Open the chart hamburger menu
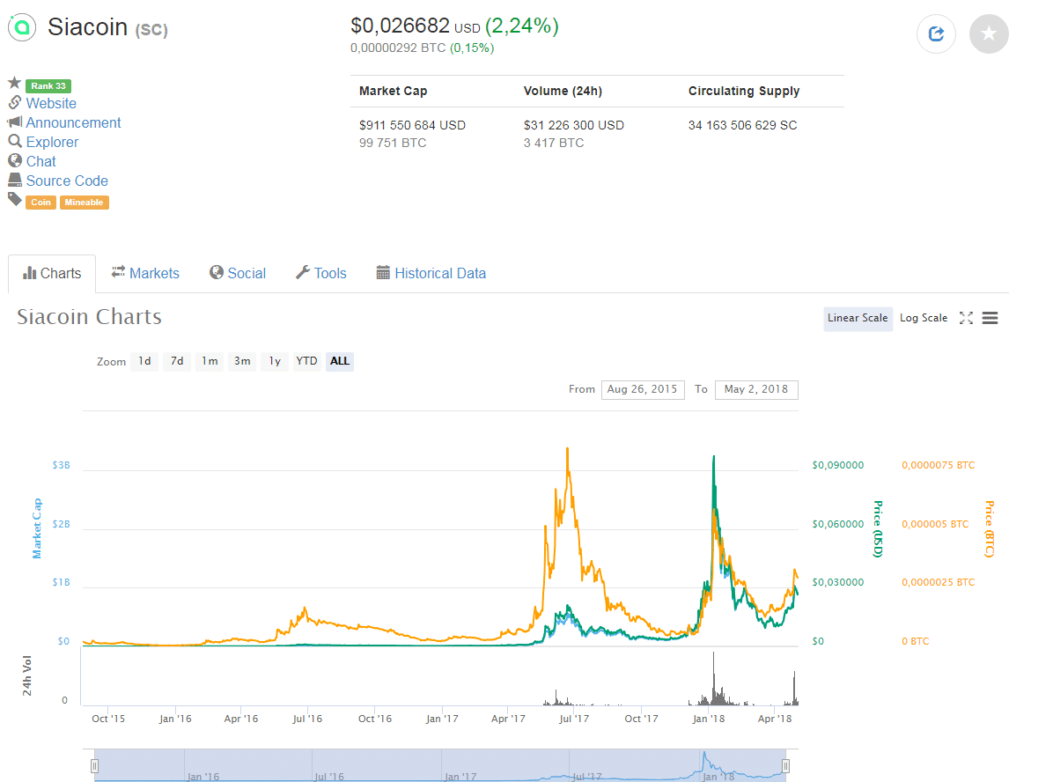This screenshot has width=1053, height=782. tap(990, 318)
